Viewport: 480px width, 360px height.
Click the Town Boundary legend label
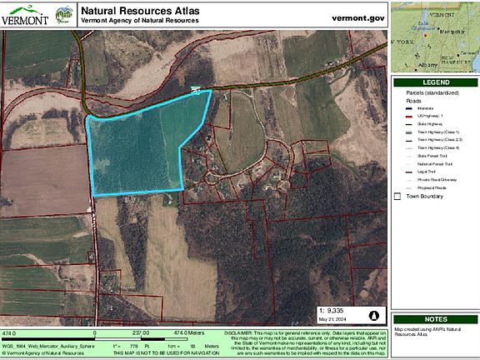[x=425, y=197]
